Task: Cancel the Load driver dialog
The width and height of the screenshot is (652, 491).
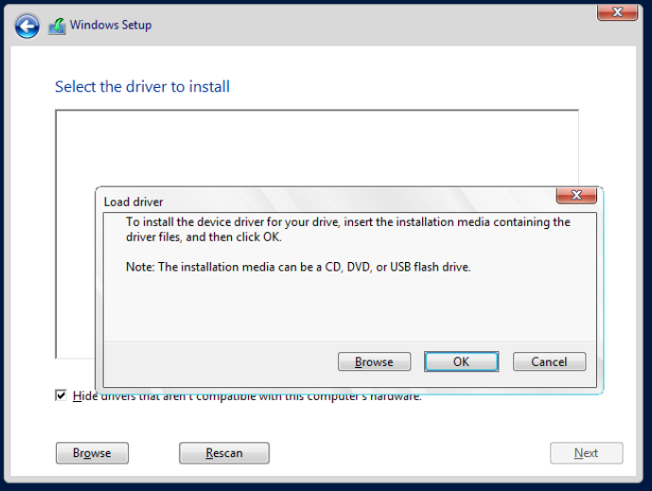Action: 549,361
